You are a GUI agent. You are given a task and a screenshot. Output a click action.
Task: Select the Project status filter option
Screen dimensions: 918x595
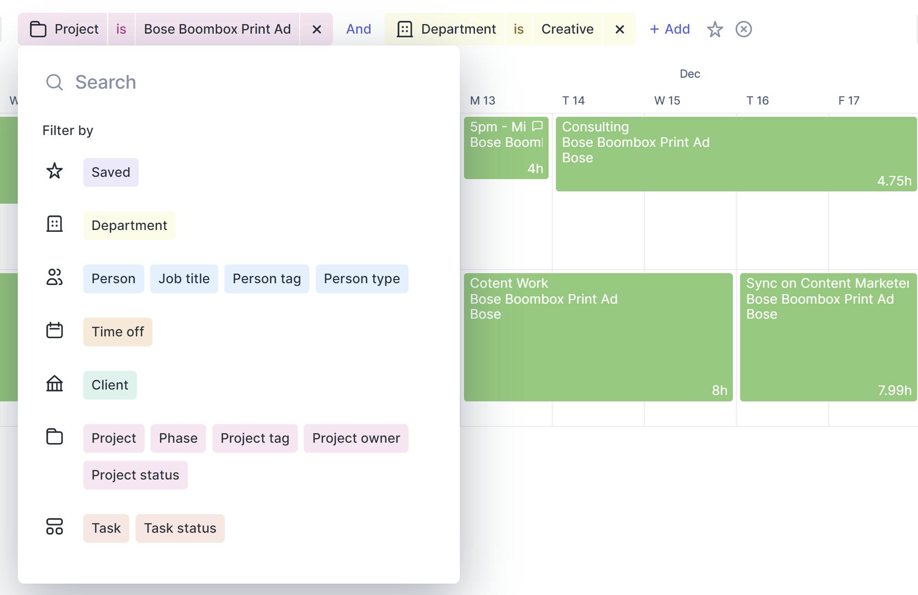pos(135,475)
